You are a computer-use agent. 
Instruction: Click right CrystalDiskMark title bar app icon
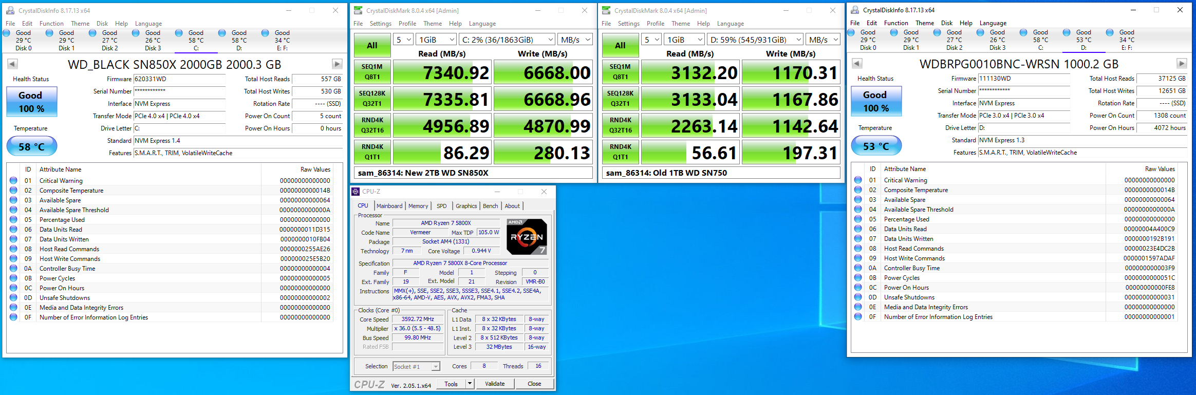(x=606, y=10)
